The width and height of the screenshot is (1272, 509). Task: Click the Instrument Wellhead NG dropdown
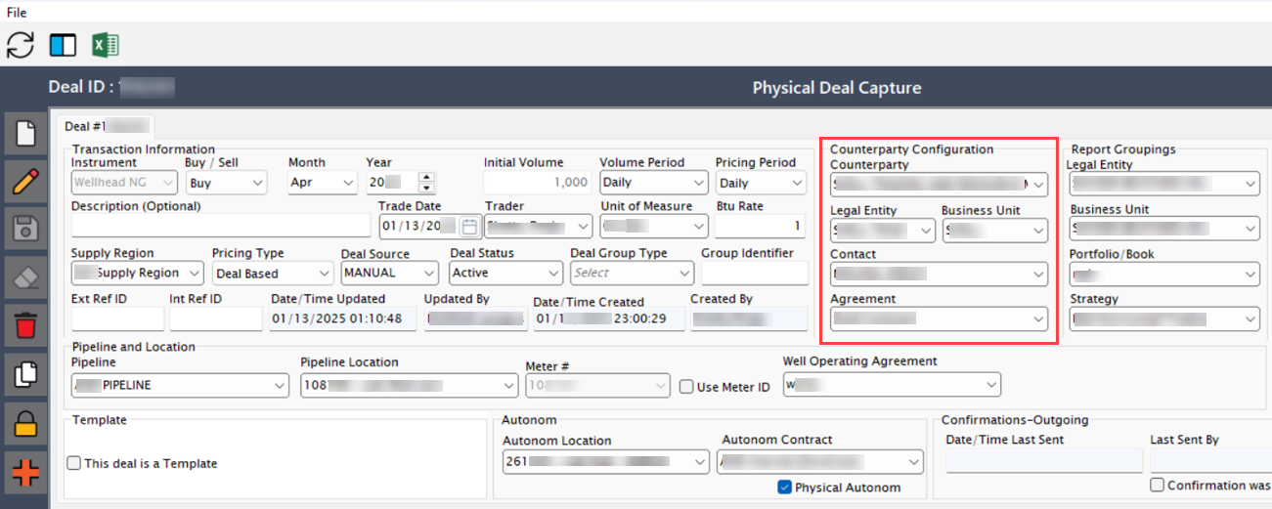[x=124, y=182]
